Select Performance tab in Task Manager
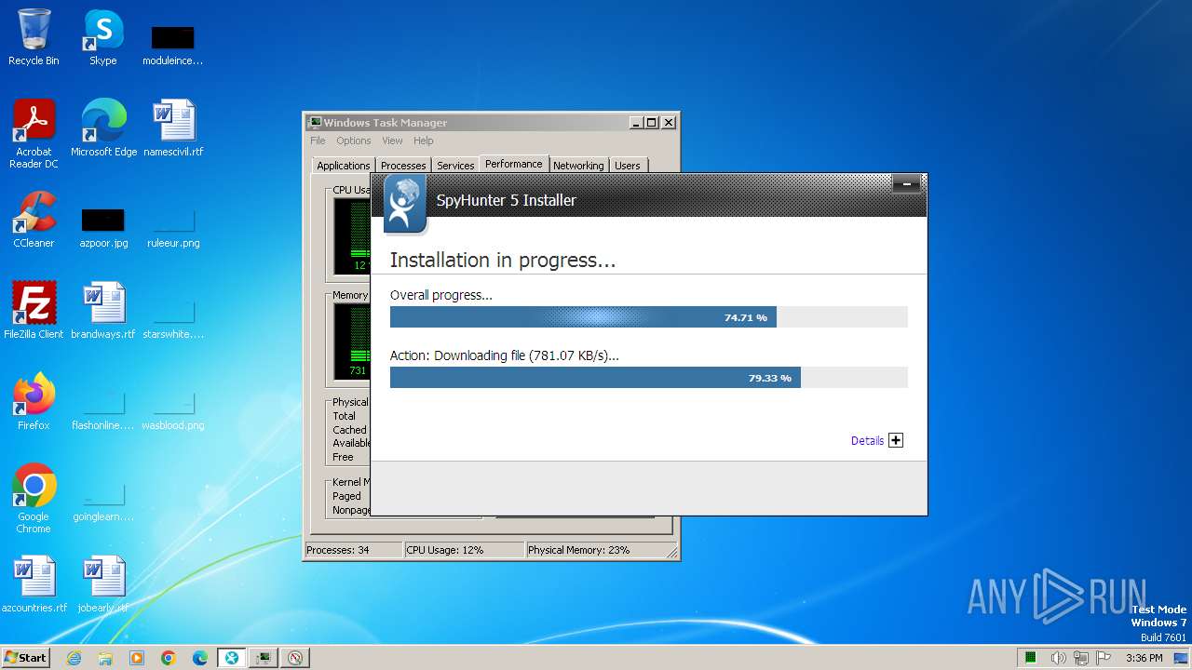The image size is (1192, 670). 514,164
